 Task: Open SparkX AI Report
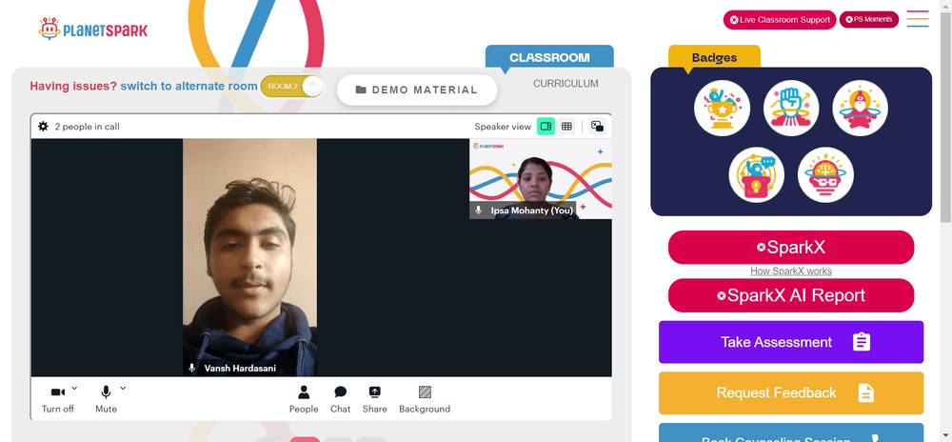click(x=791, y=295)
